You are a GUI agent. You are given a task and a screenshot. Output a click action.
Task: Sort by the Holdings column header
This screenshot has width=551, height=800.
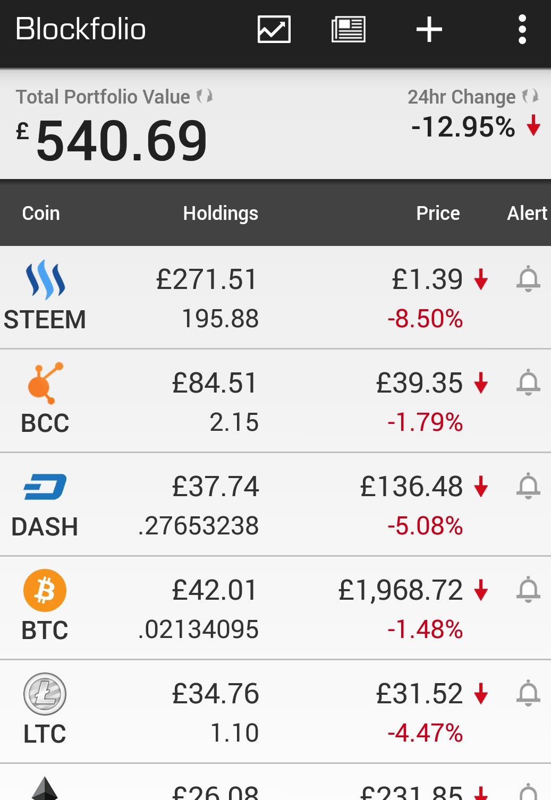[x=221, y=214]
